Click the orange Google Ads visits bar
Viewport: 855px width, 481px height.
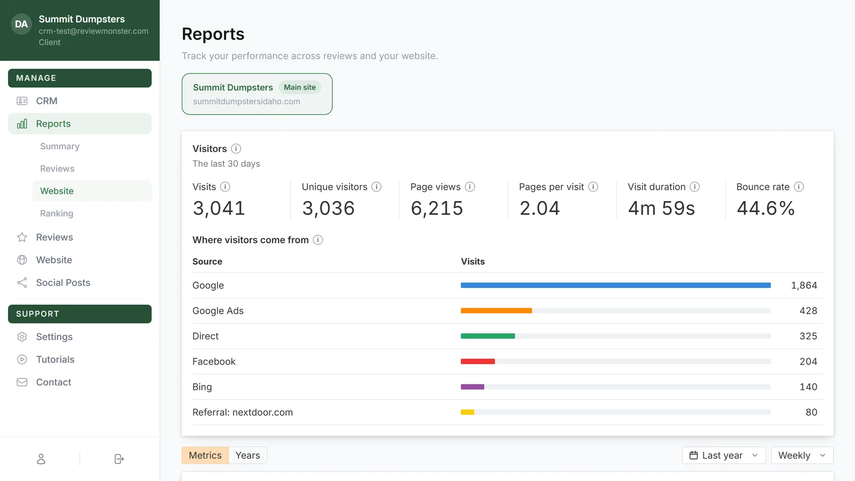click(x=496, y=311)
